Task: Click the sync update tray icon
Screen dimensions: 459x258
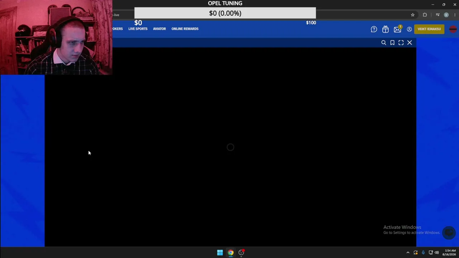Action: 416,253
